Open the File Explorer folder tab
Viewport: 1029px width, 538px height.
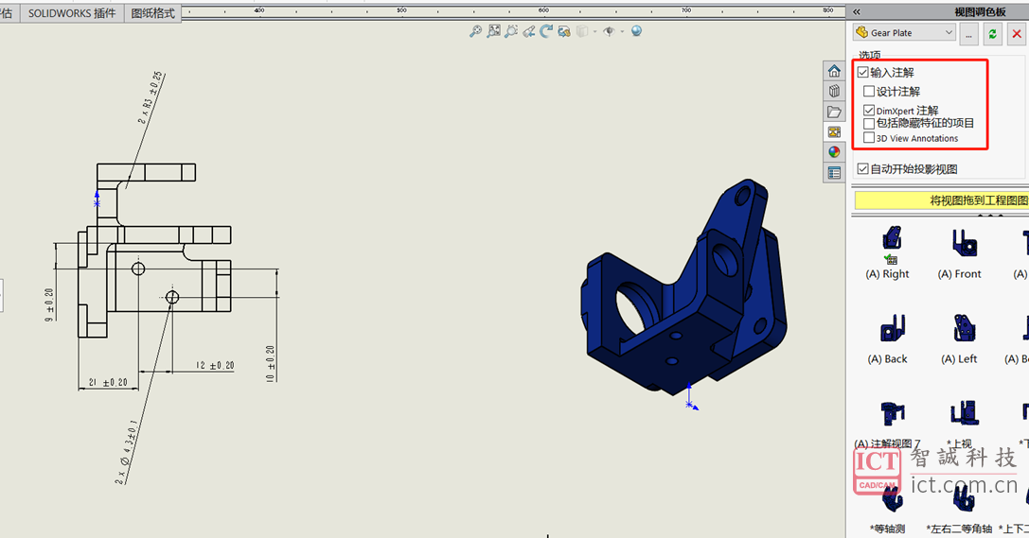(x=834, y=112)
